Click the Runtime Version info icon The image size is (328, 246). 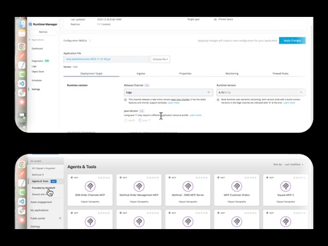pyautogui.click(x=218, y=99)
